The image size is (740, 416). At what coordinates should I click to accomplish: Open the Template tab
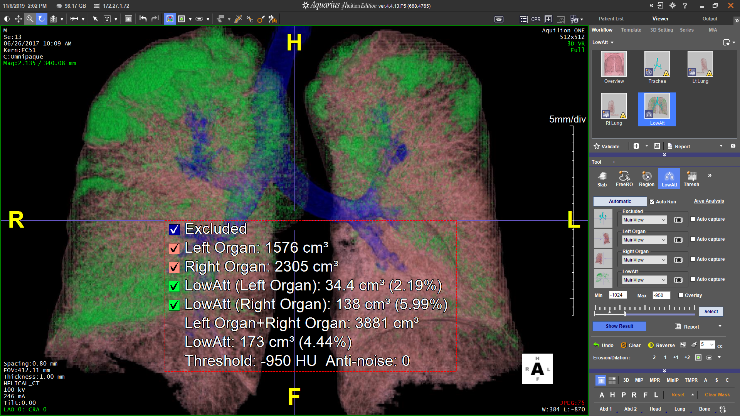click(631, 30)
